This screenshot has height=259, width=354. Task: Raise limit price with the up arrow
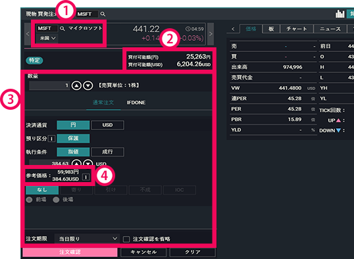click(x=76, y=163)
